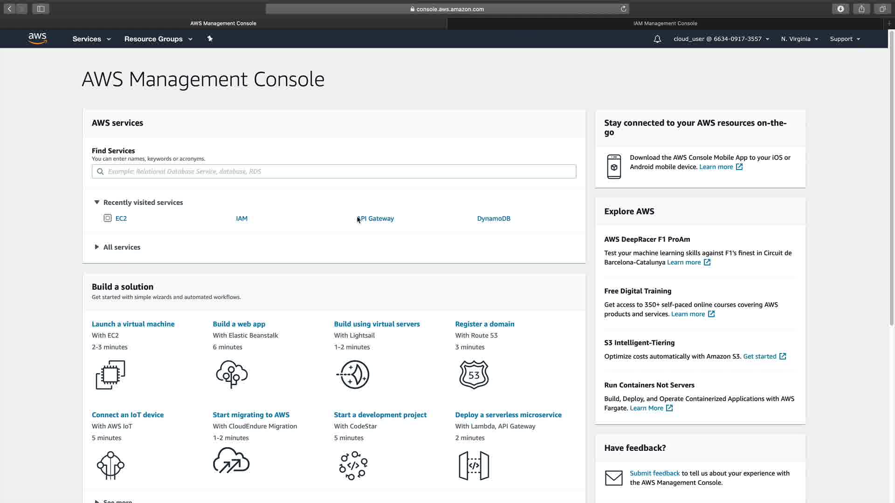
Task: Open the Support menu
Action: tap(845, 39)
